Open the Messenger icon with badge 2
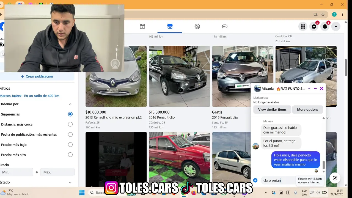The height and width of the screenshot is (198, 352). pos(314,26)
